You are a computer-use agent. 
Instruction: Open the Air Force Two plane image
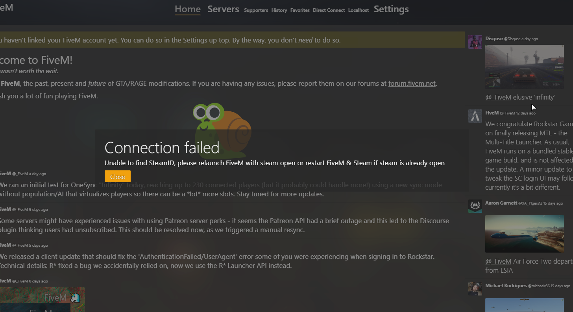coord(524,234)
